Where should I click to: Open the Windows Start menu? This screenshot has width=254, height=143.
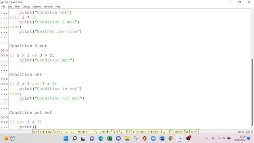tap(66, 139)
